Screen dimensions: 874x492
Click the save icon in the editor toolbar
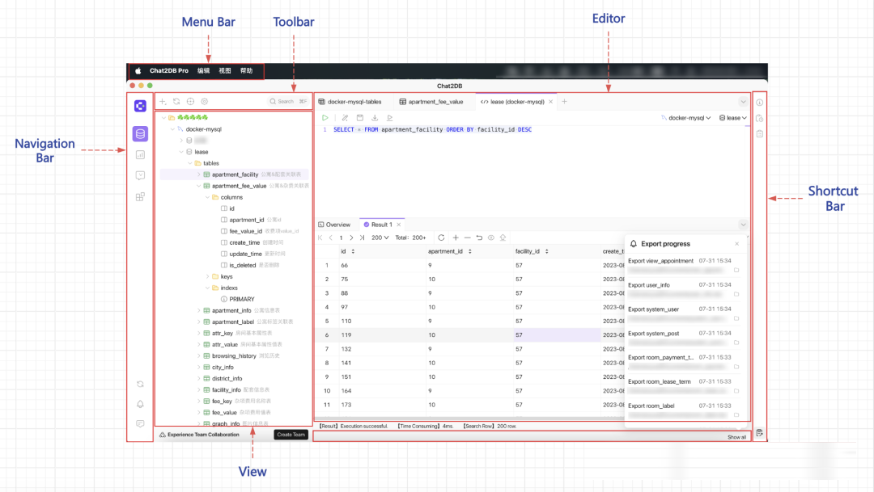[360, 118]
